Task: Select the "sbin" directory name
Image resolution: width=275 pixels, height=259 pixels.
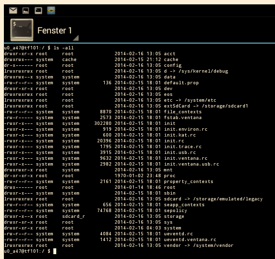Action: click(169, 193)
